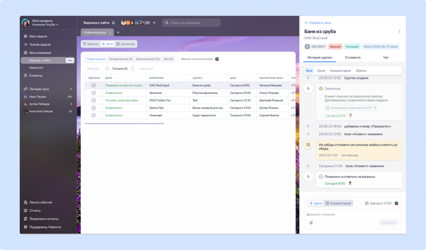
Task: Click the Создать button
Action: point(389,222)
